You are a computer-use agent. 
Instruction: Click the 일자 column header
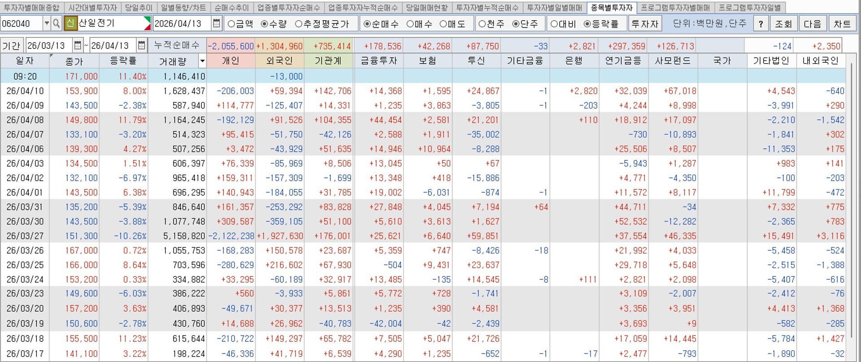(x=25, y=61)
